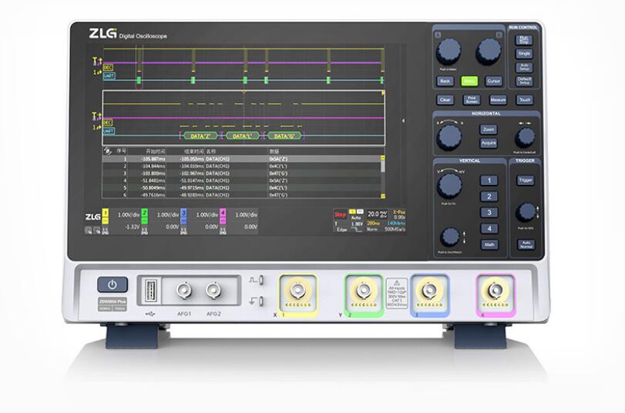Tap the side panel collapse arrow on screen

coord(403,120)
